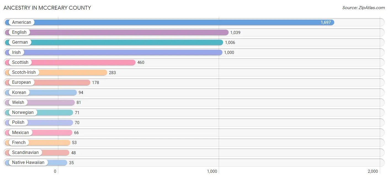This screenshot has width=388, height=178.
Task: Click the Source: ZipAtlas.com text
Action: point(363,8)
